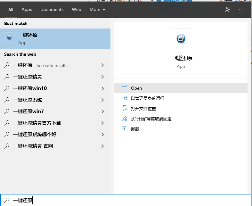Expand the More dropdown filter
This screenshot has width=252, height=206.
[97, 10]
